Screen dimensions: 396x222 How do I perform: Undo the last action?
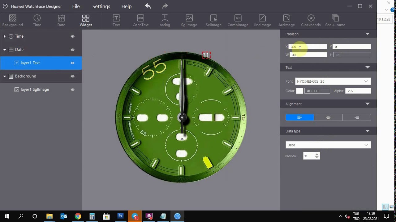click(x=148, y=6)
